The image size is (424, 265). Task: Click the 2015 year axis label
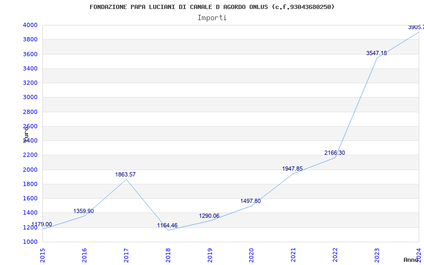click(x=42, y=255)
